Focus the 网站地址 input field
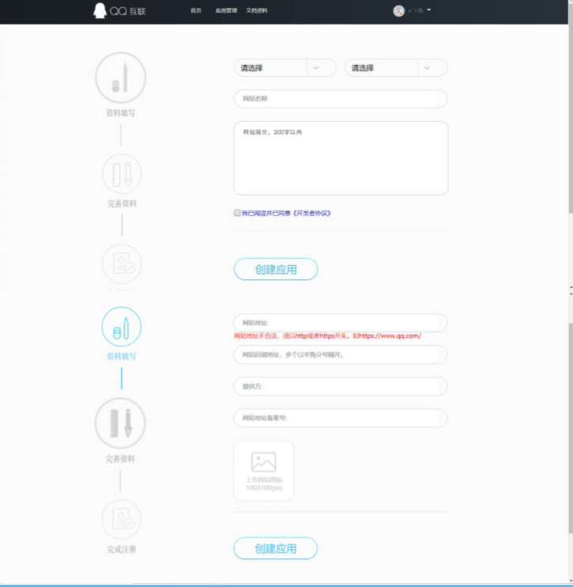Image resolution: width=573 pixels, height=587 pixels. click(340, 323)
